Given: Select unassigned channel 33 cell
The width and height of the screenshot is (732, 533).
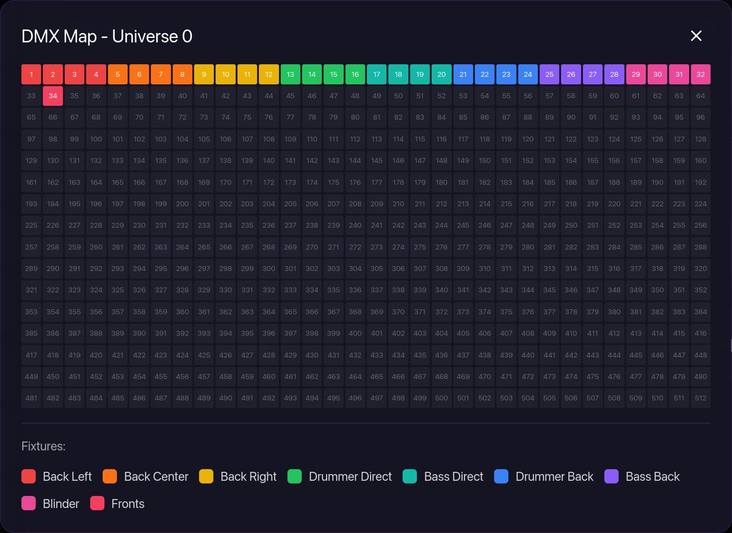Looking at the screenshot, I should [x=31, y=96].
